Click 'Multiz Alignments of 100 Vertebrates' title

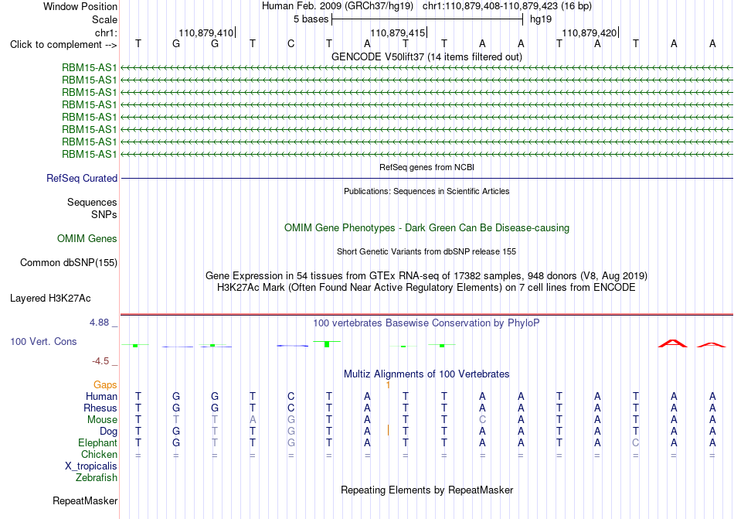click(x=426, y=374)
